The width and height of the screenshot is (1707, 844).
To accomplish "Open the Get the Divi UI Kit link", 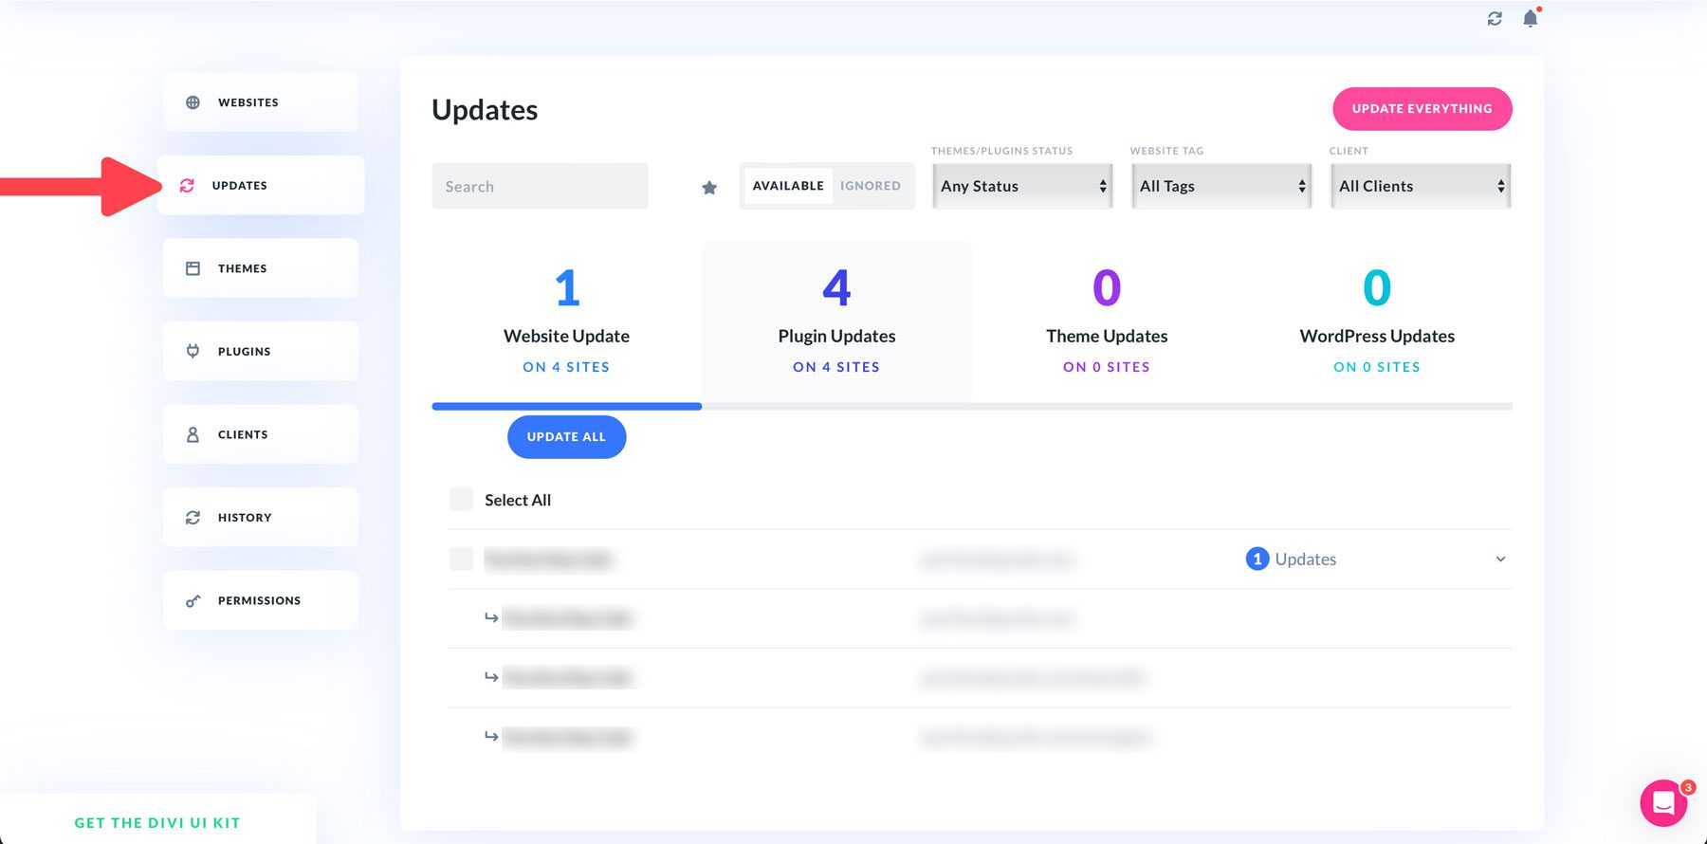I will [x=157, y=823].
